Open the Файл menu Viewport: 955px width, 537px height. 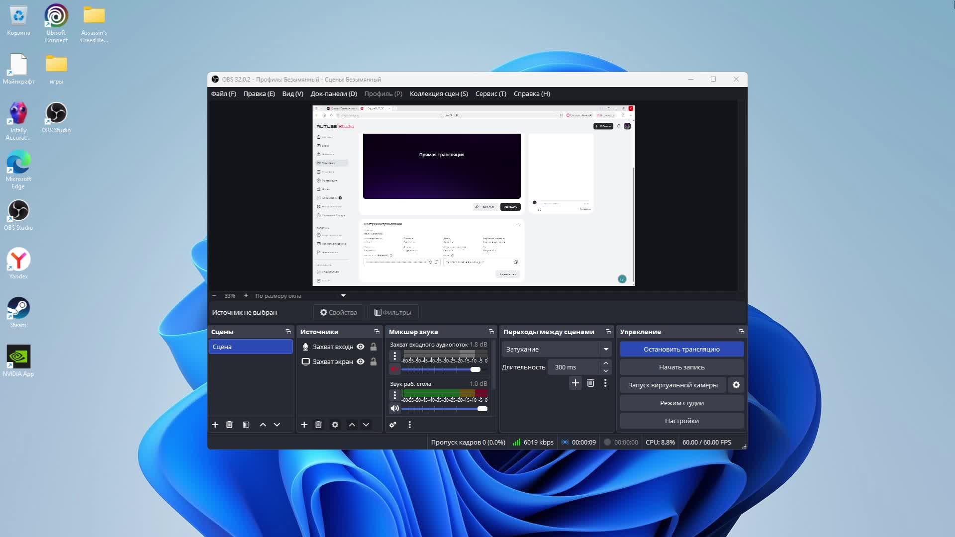point(223,93)
